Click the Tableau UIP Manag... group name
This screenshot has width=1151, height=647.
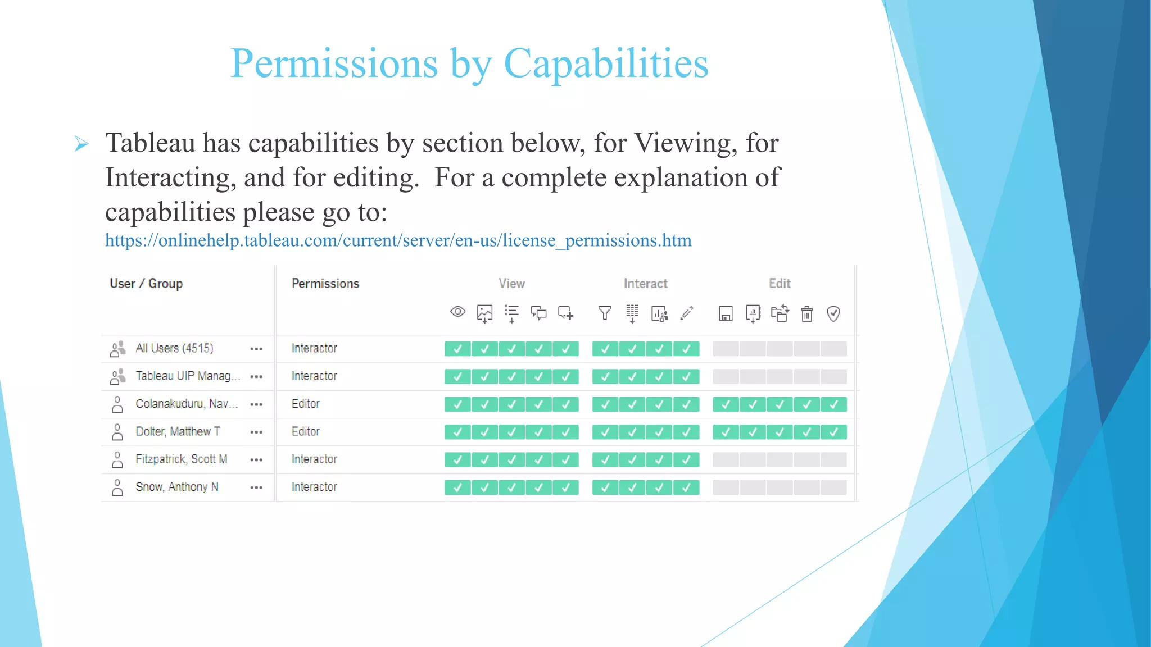[188, 376]
